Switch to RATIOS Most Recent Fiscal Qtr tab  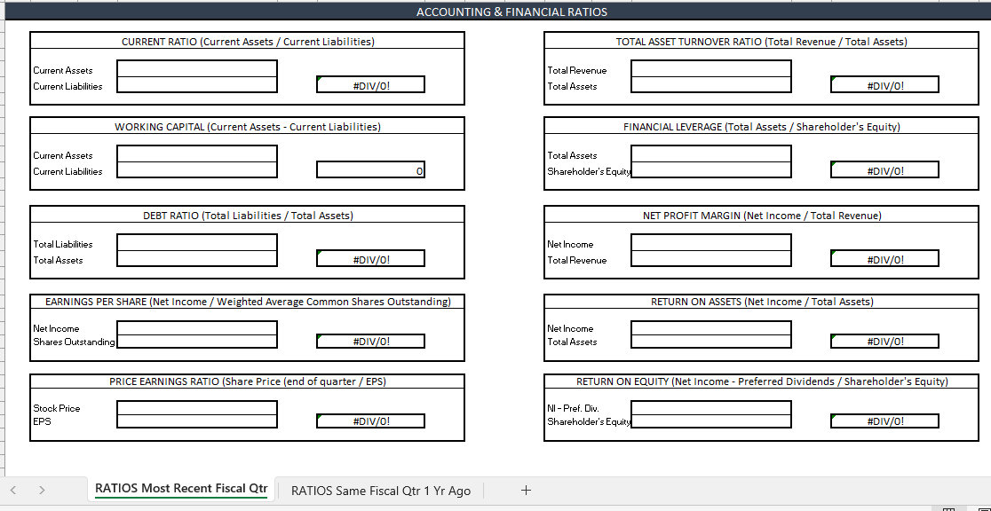point(181,489)
